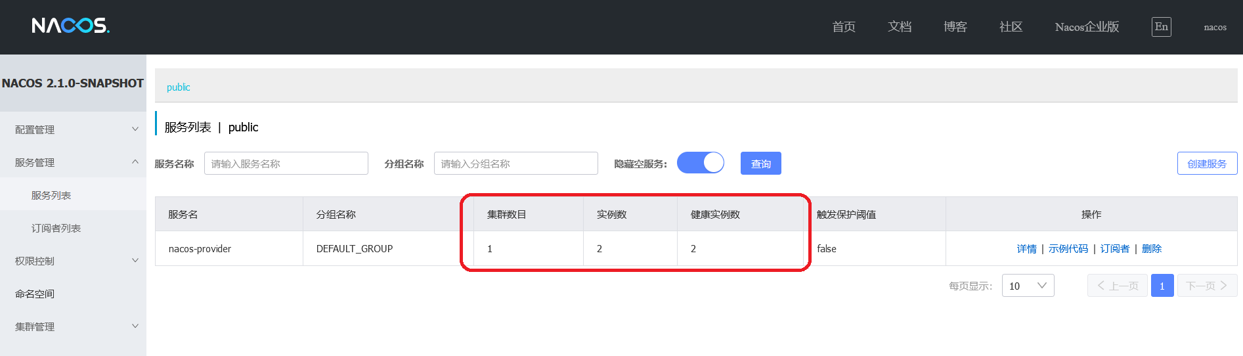Screen dimensions: 1243x356
Task: Click the 触发保护阈值 column header
Action: 875,214
